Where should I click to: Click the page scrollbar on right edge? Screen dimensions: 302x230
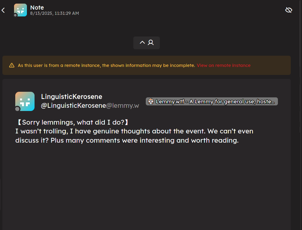click(x=301, y=66)
